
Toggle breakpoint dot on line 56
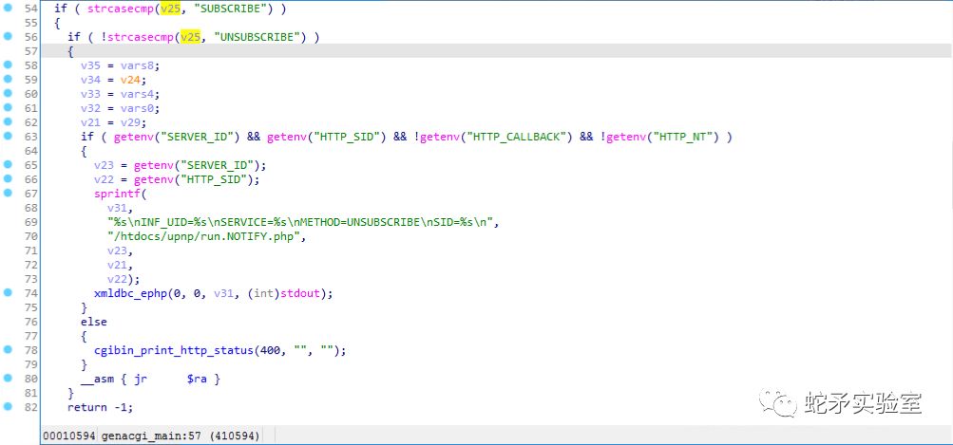click(8, 36)
